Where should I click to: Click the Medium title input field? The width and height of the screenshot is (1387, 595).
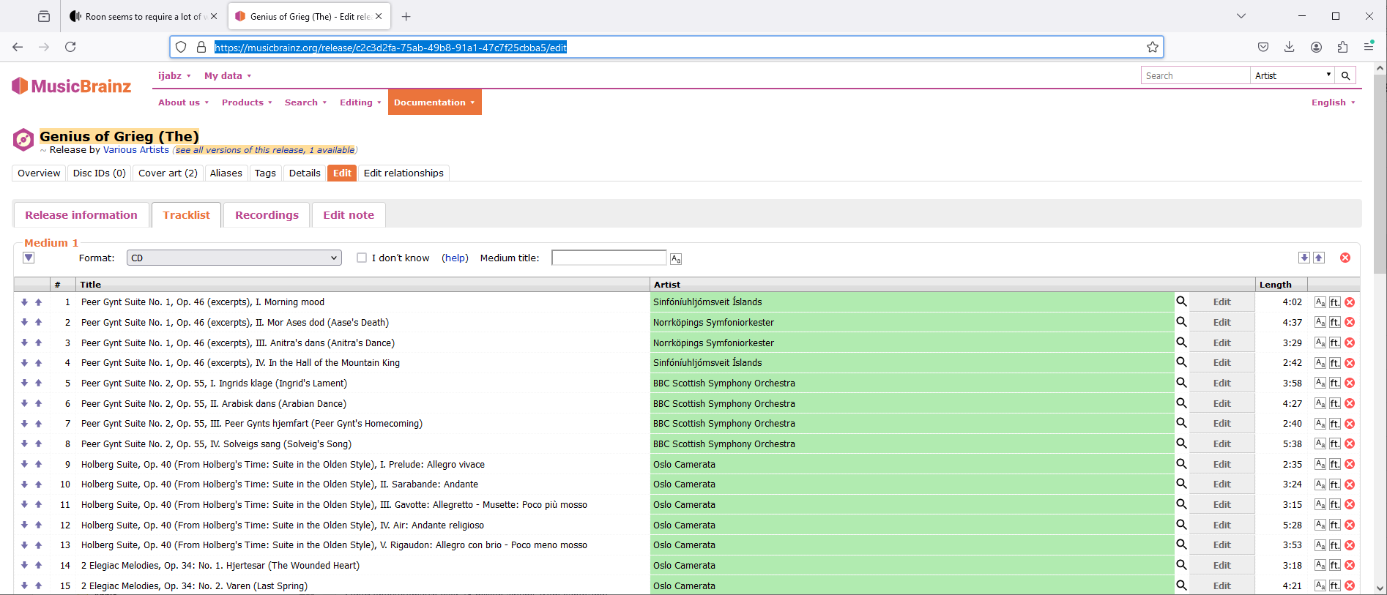[609, 258]
